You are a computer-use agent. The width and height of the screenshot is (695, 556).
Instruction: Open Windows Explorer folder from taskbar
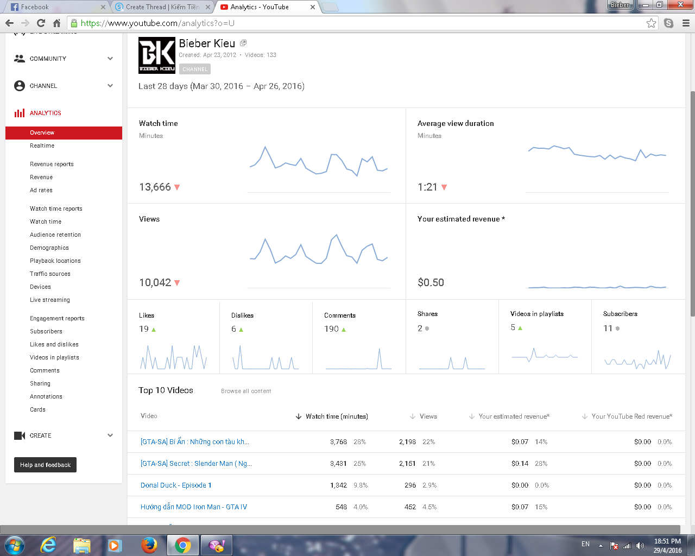tap(81, 545)
